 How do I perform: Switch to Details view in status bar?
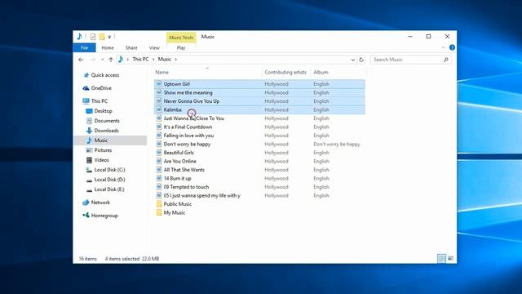click(x=441, y=258)
